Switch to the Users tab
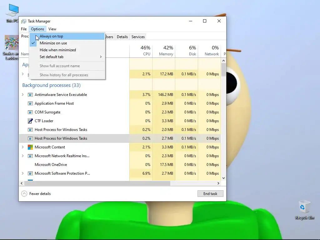 [110, 37]
